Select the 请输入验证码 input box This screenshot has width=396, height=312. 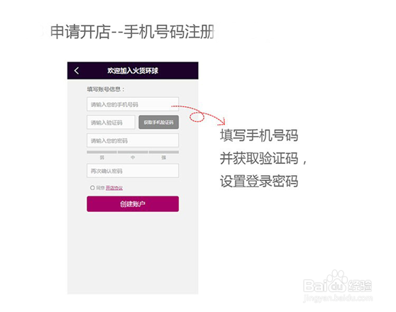pos(111,123)
